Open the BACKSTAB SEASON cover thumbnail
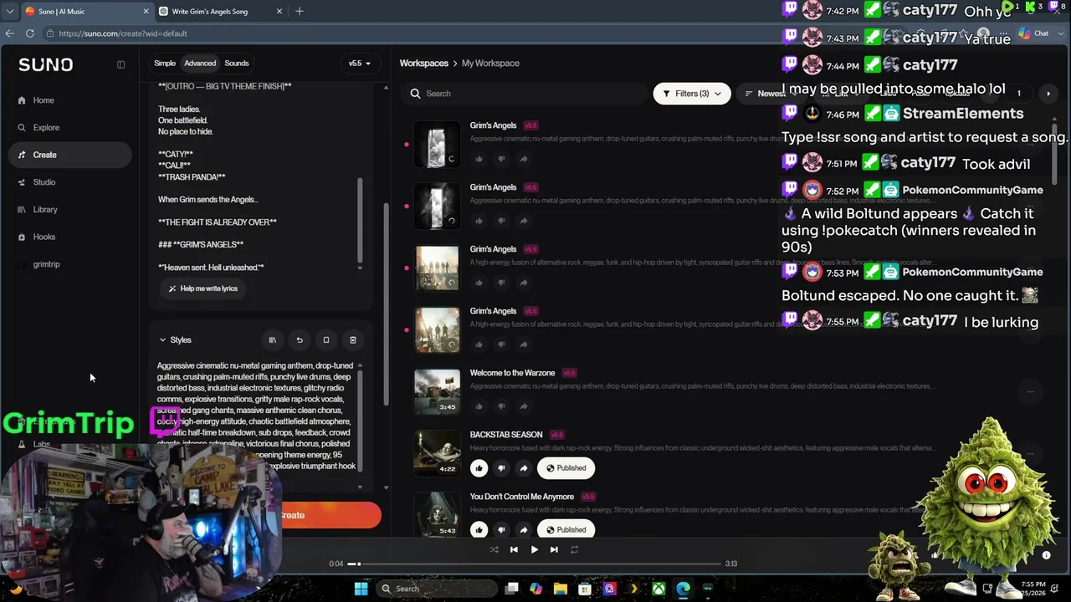The height and width of the screenshot is (602, 1071). pos(437,452)
